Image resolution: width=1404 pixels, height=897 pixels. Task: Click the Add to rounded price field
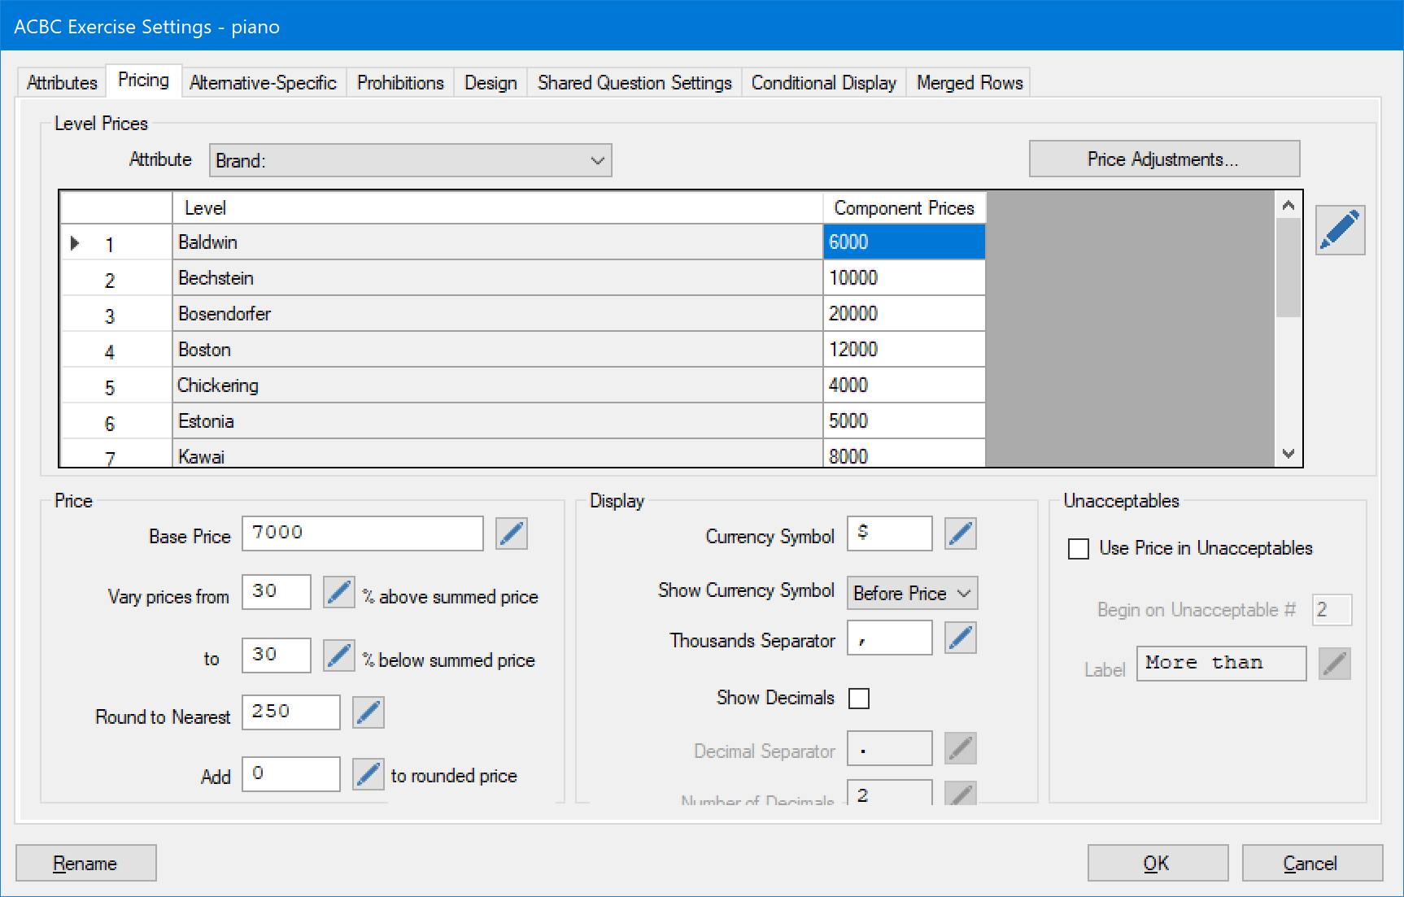pos(291,774)
